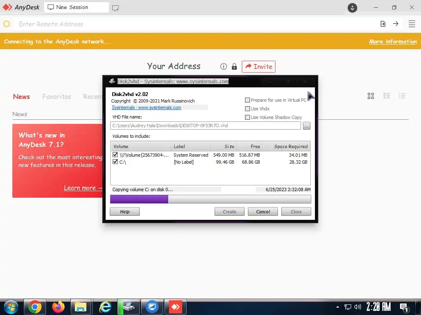Uncheck the C:\ volume checkbox
This screenshot has width=421, height=315.
coord(115,162)
